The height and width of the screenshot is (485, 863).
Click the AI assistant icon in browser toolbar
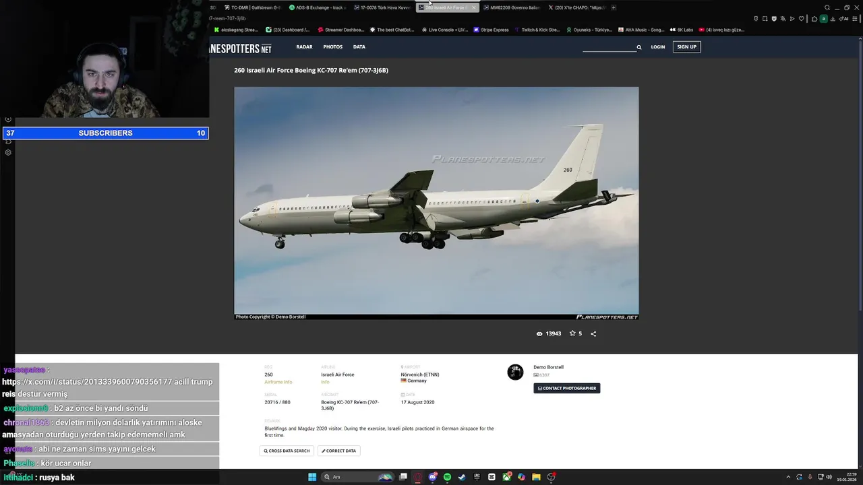pos(843,19)
